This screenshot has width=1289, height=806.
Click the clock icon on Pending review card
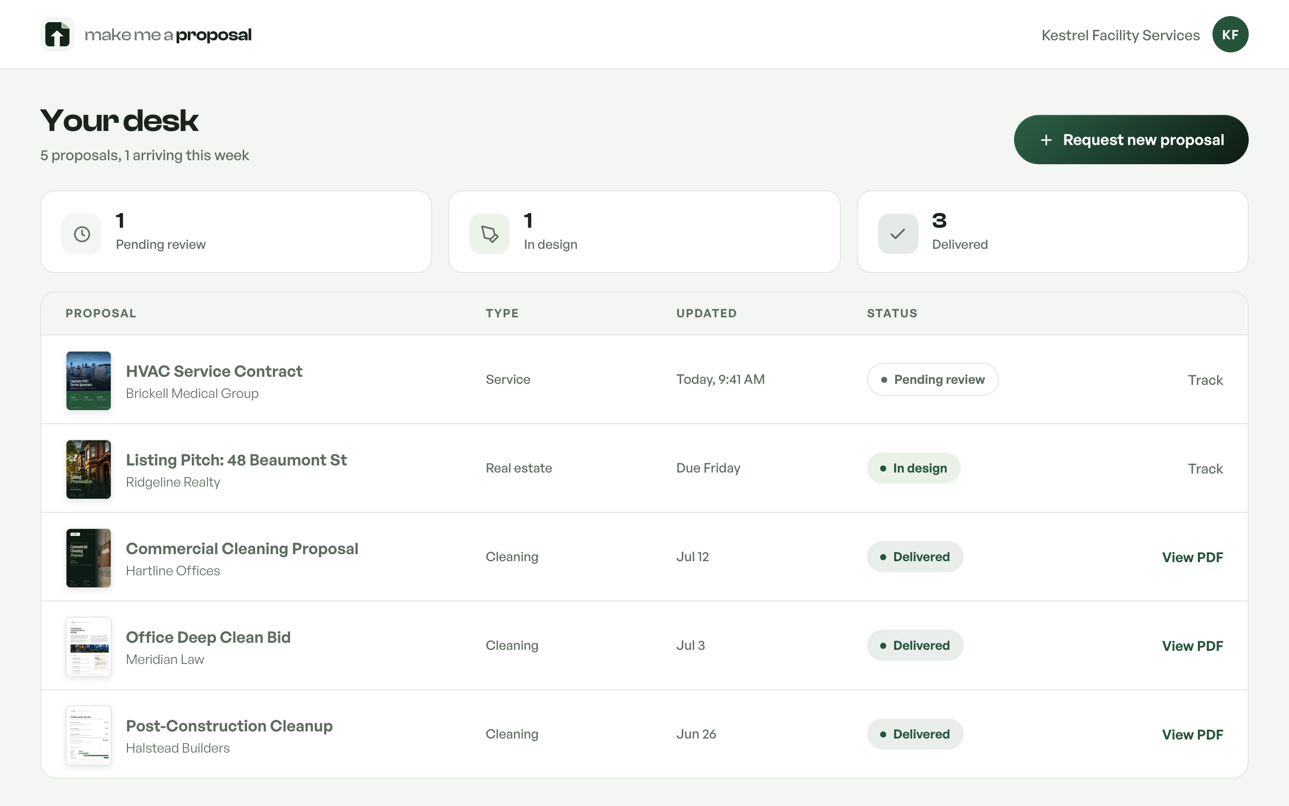point(82,234)
